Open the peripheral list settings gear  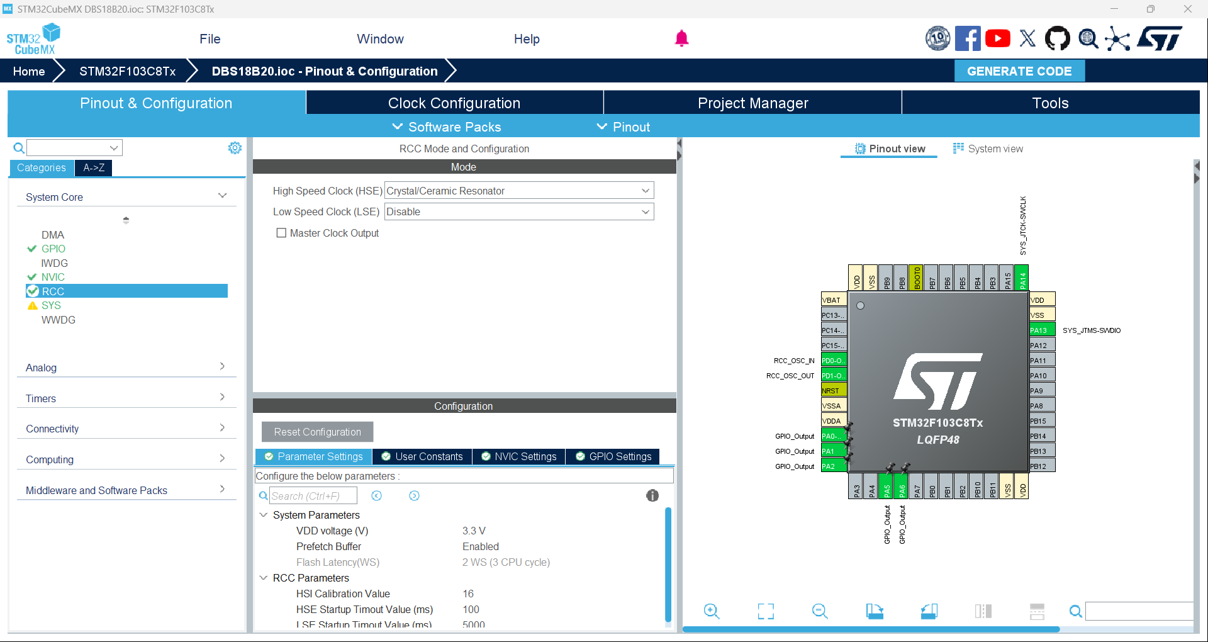tap(235, 148)
